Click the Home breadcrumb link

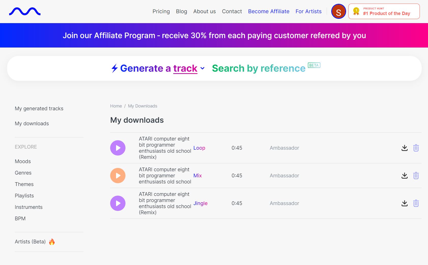(x=116, y=106)
